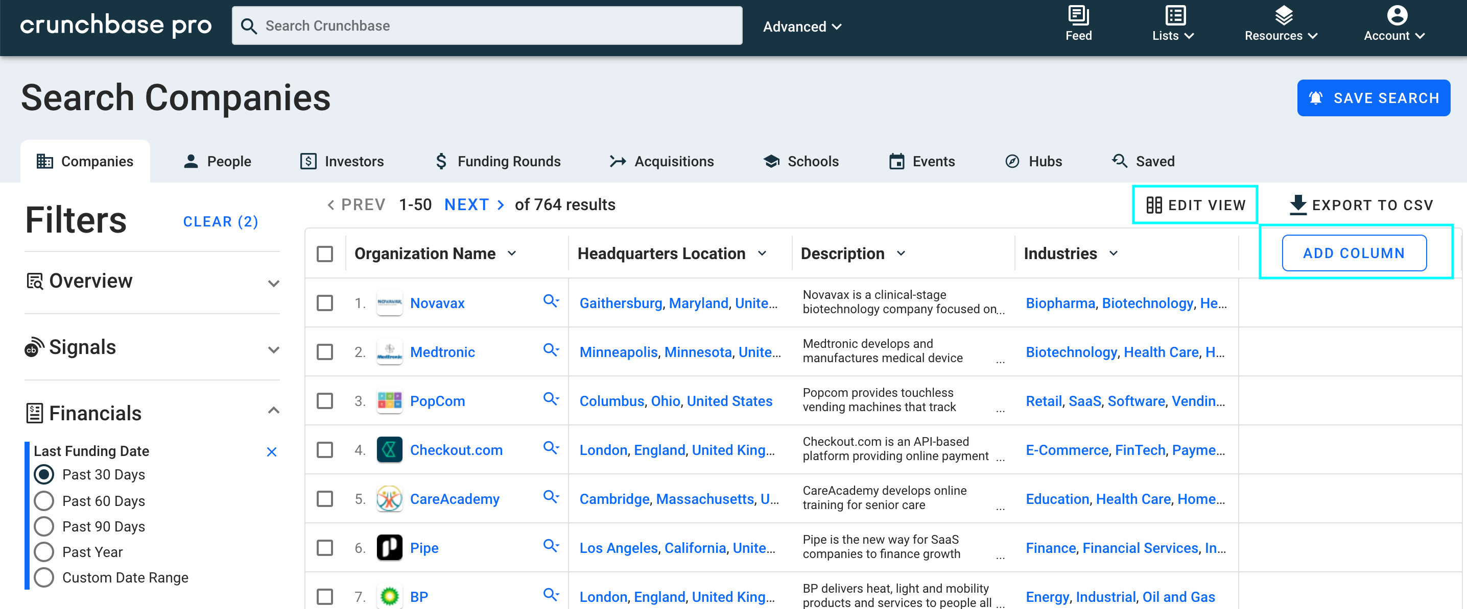This screenshot has width=1467, height=609.
Task: Toggle the select-all checkbox in table header
Action: [325, 253]
